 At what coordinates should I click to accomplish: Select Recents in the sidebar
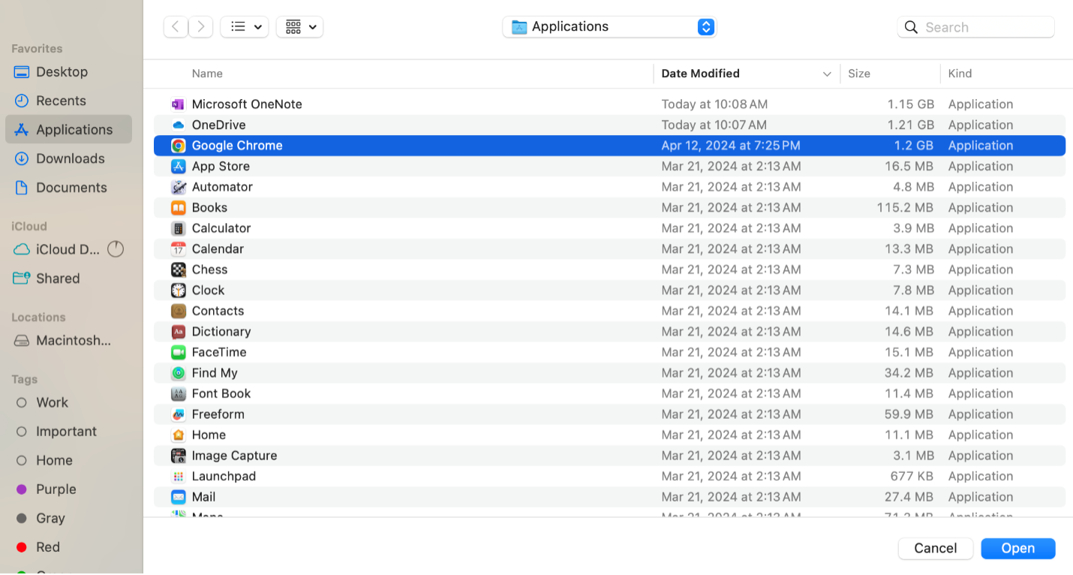pos(68,101)
